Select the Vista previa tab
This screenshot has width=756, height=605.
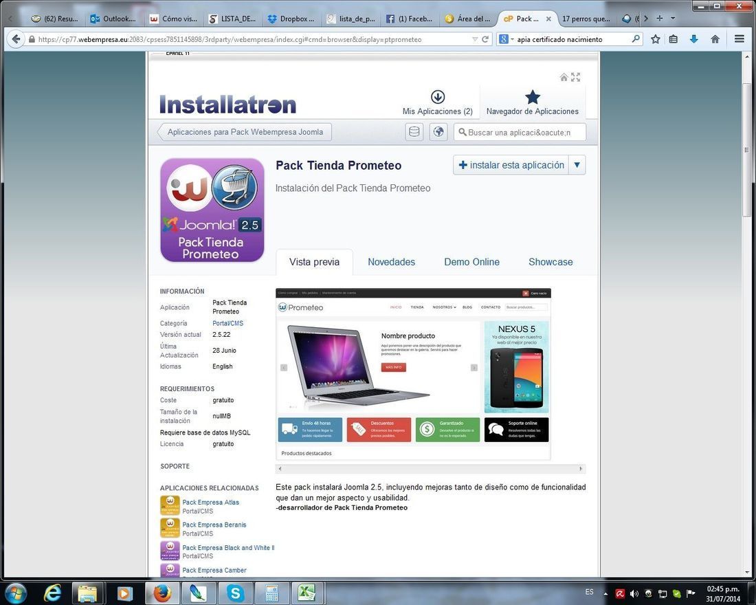pyautogui.click(x=314, y=262)
